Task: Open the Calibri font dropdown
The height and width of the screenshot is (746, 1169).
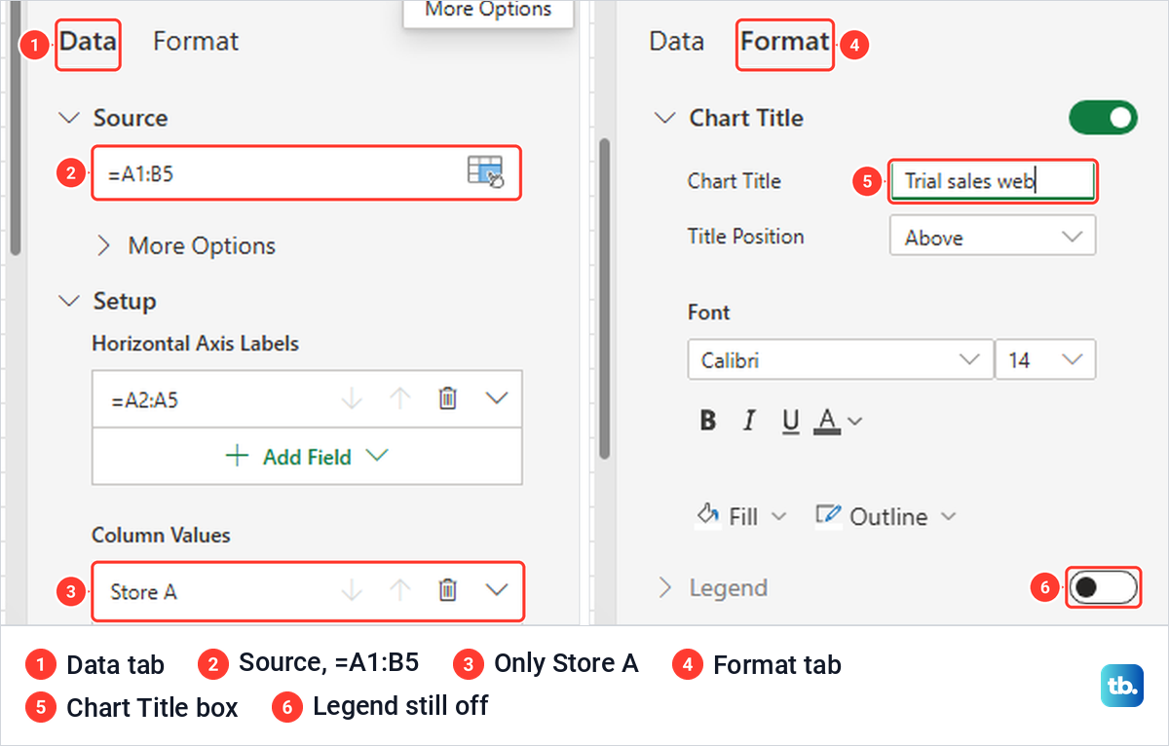Action: 841,359
